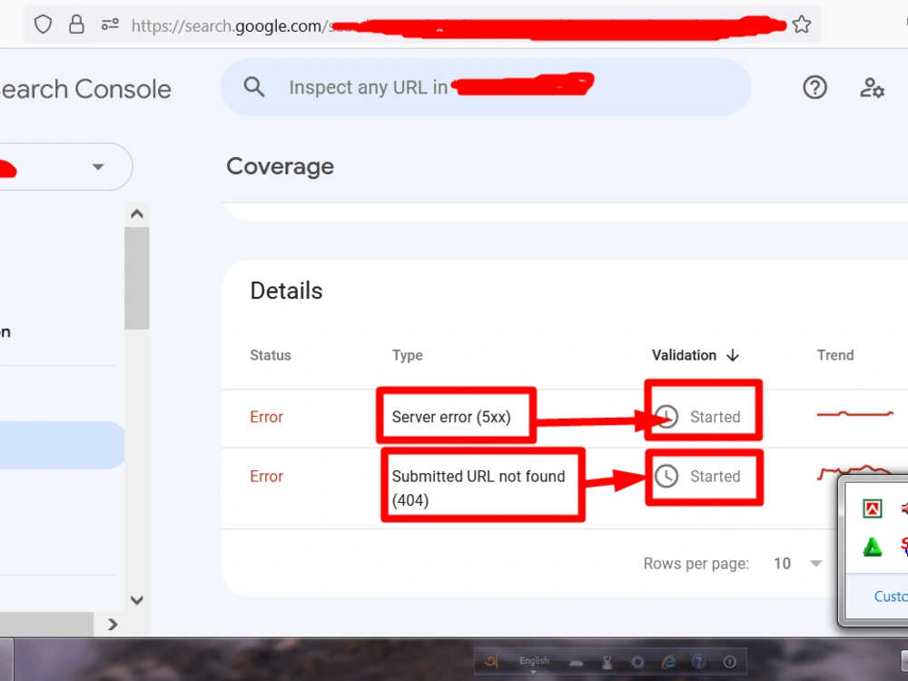Click highlighted selected sidebar menu item
This screenshot has width=908, height=681.
62,445
